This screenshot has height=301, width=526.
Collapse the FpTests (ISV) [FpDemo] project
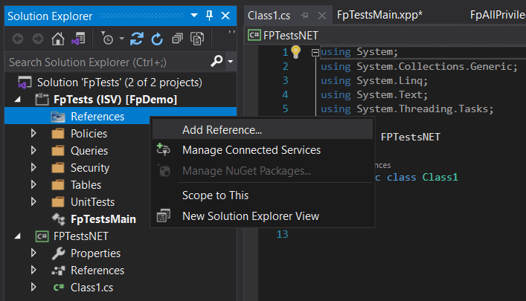pyautogui.click(x=18, y=100)
